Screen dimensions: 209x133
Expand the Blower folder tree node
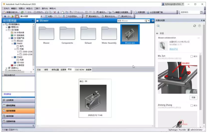click(12, 41)
